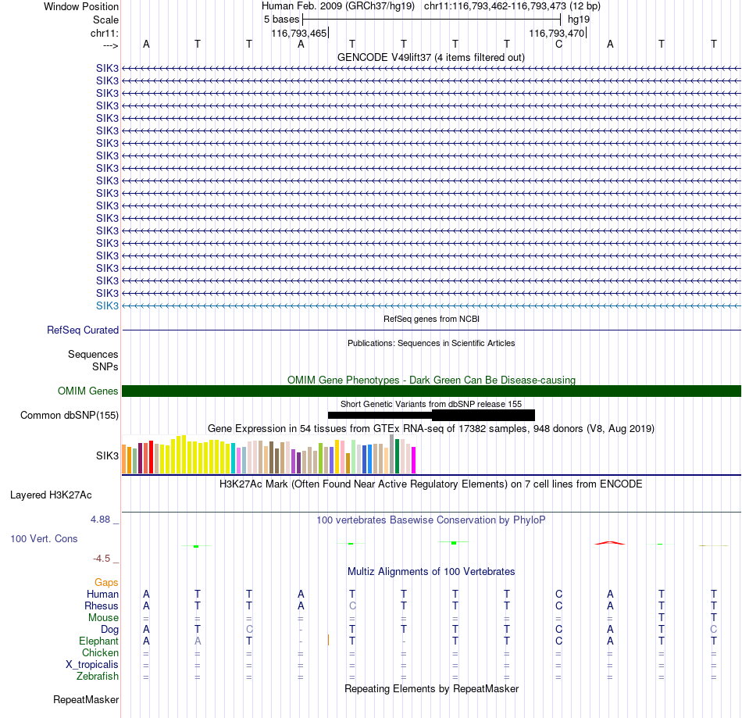Click the Layered H3K27Ac label

coord(51,495)
